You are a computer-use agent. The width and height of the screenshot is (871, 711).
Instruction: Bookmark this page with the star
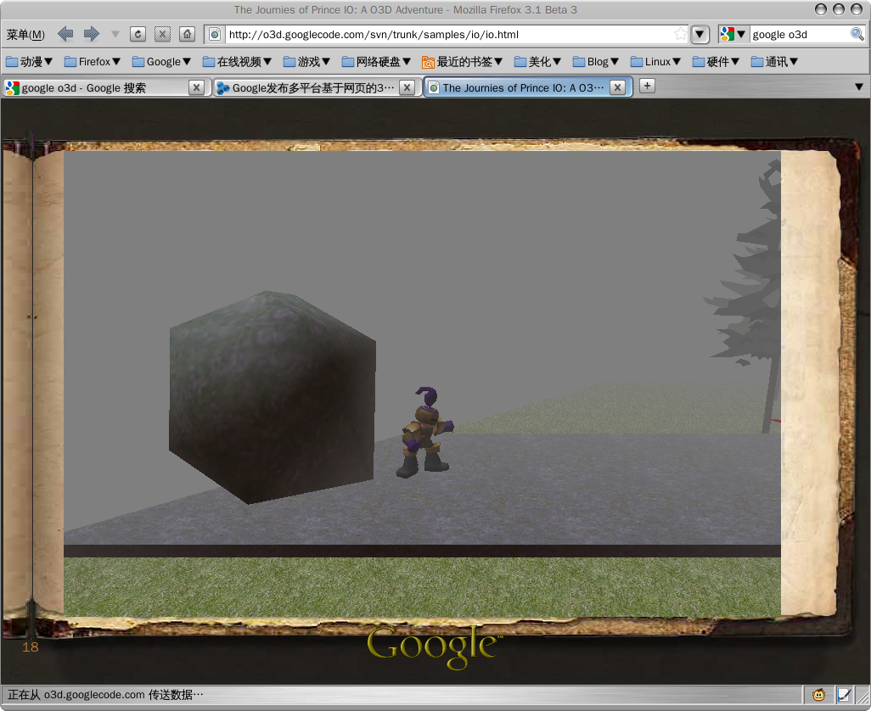pyautogui.click(x=681, y=35)
